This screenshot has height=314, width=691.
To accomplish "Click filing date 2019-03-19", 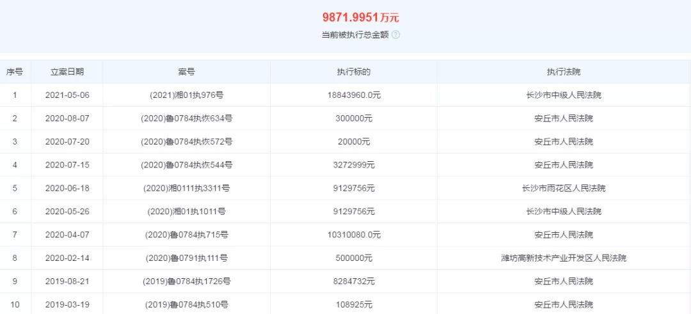I will pos(67,305).
